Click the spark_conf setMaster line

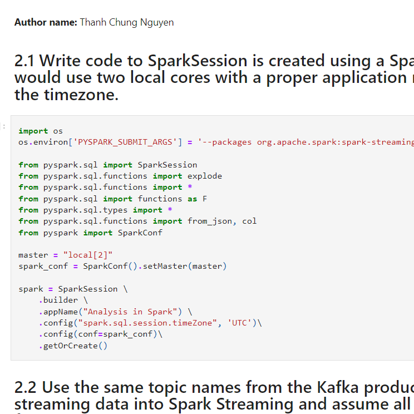(x=122, y=266)
